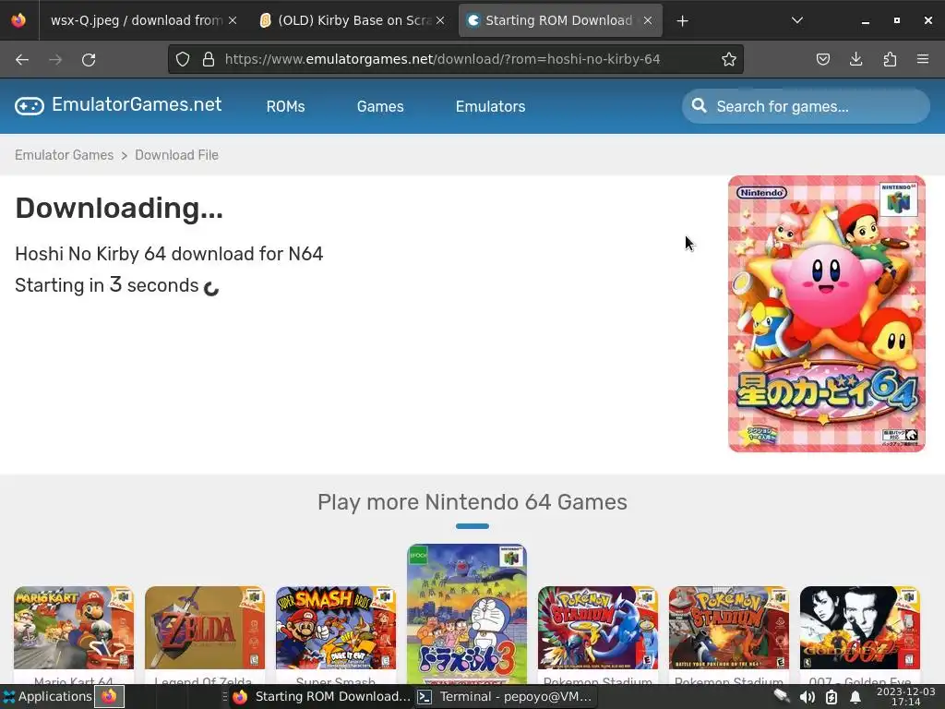The width and height of the screenshot is (945, 709).
Task: Go back using the browser back arrow
Action: (x=22, y=60)
